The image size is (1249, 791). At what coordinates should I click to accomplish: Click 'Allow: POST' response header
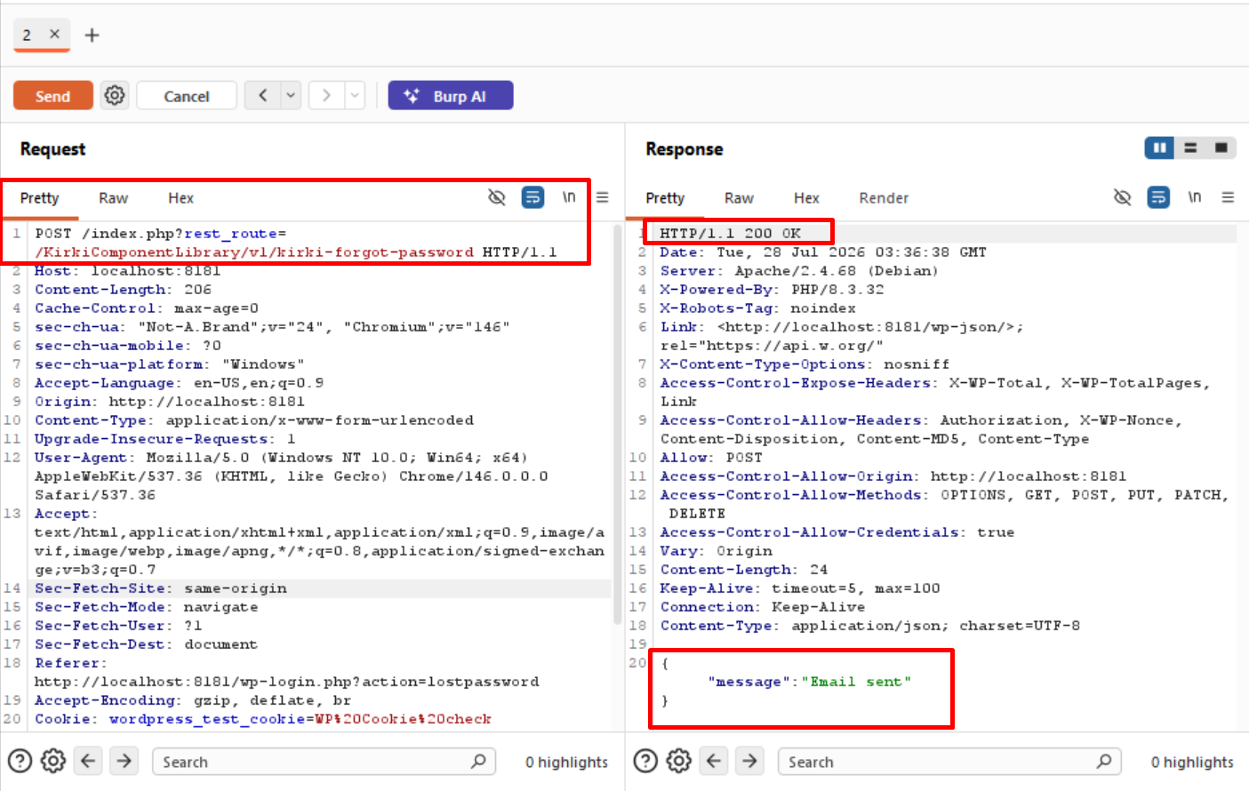click(711, 457)
